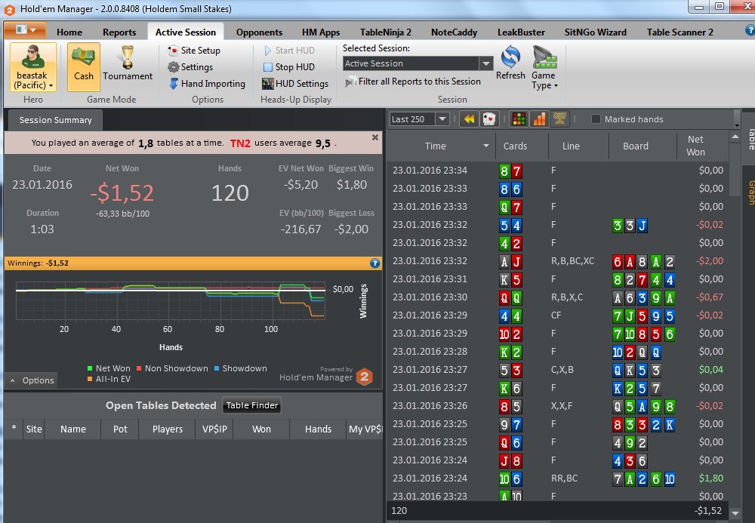
Task: Enable the Marked hands checkbox
Action: (x=596, y=118)
